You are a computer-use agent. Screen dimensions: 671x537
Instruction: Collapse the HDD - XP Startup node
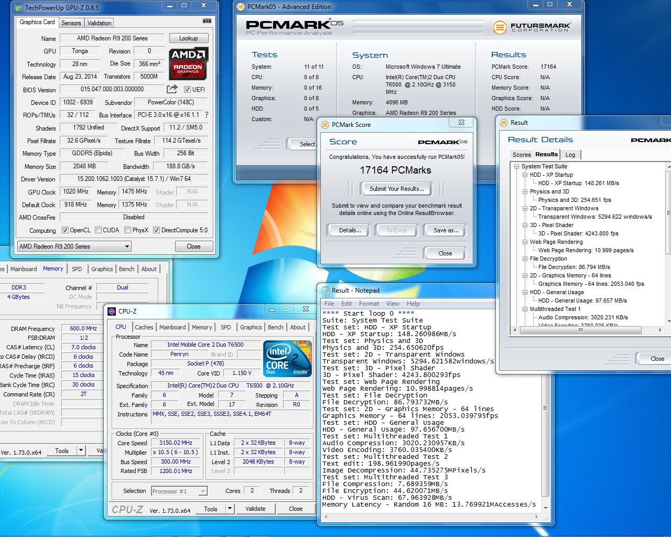[525, 175]
